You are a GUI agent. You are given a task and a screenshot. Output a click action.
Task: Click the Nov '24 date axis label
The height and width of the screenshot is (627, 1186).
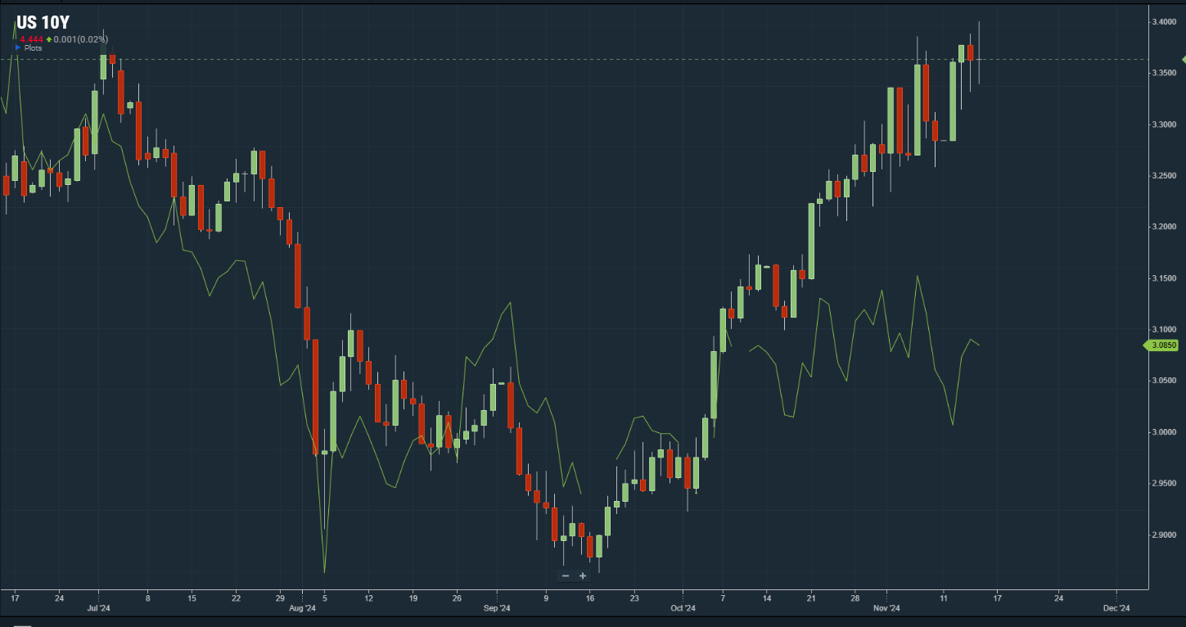click(886, 608)
